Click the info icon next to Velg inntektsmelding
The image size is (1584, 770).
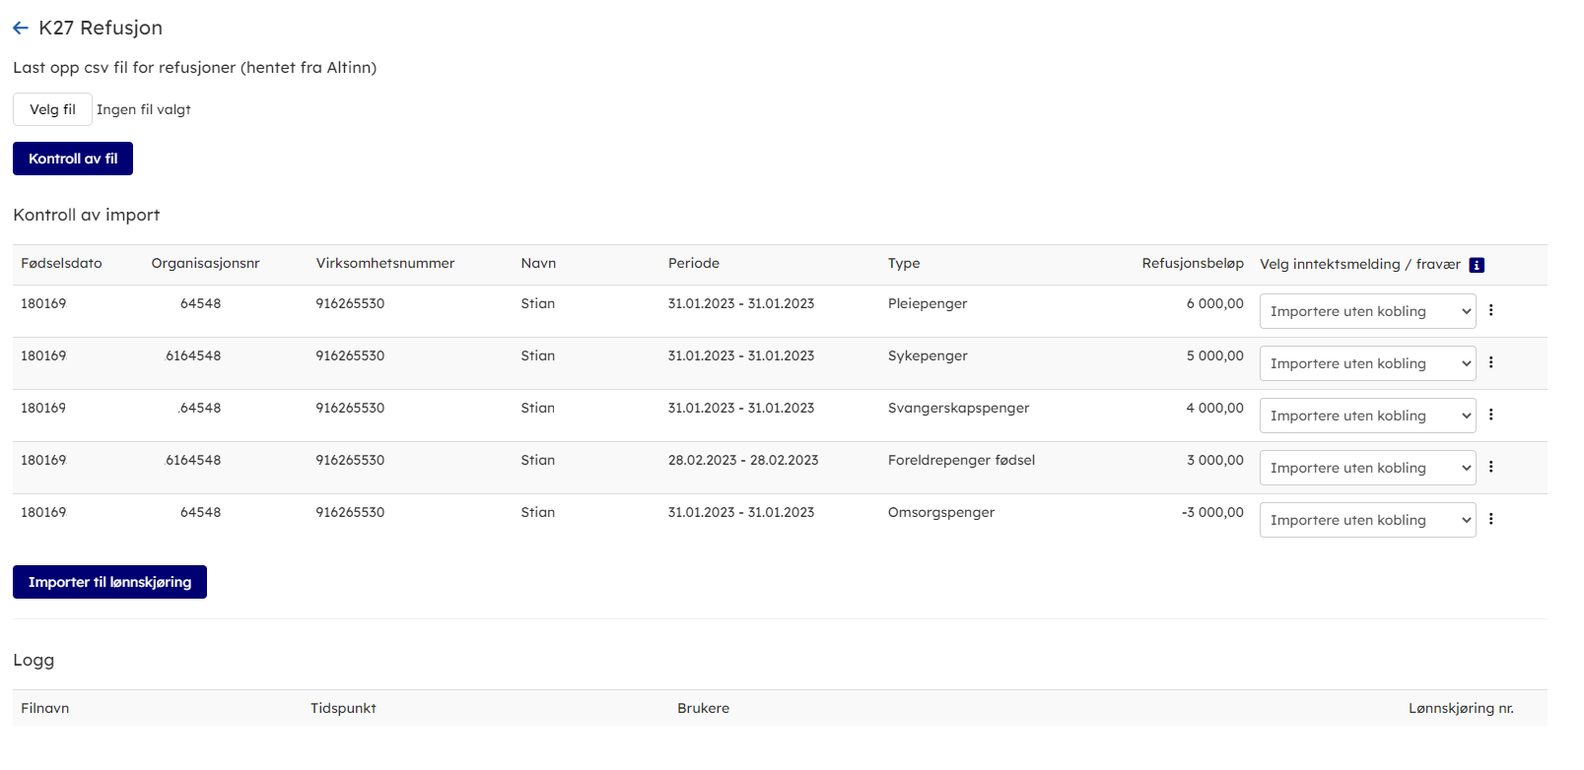[1476, 265]
